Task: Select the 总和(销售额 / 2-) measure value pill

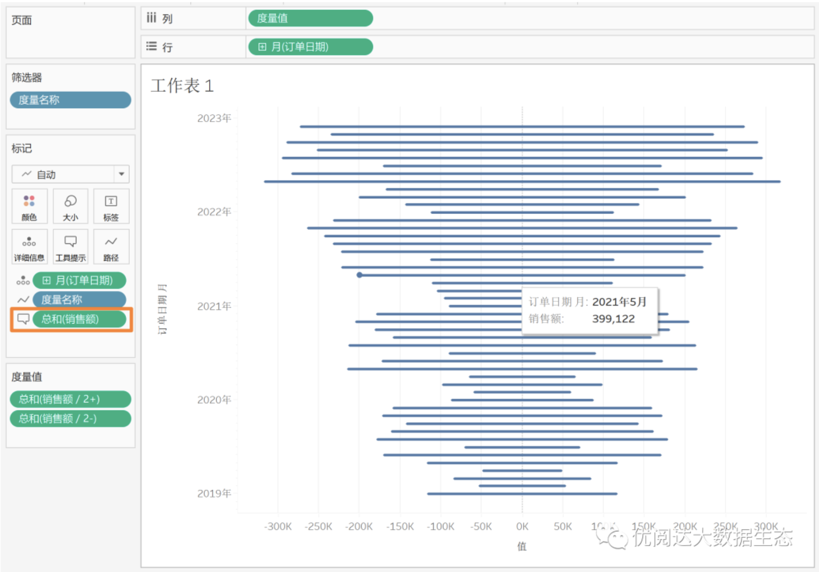Action: point(70,419)
